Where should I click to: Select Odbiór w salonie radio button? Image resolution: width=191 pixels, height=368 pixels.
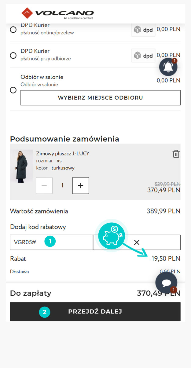click(13, 90)
